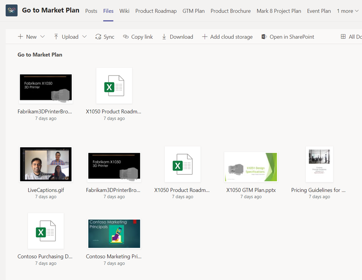Select the Event Plan tab
The height and width of the screenshot is (280, 362).
pyautogui.click(x=319, y=11)
